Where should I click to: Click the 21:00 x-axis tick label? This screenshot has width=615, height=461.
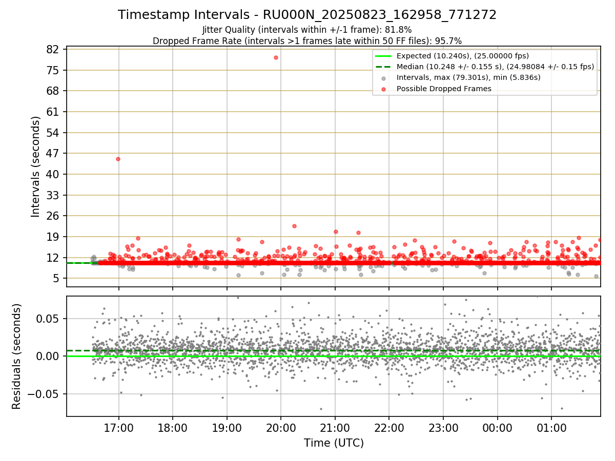(335, 428)
